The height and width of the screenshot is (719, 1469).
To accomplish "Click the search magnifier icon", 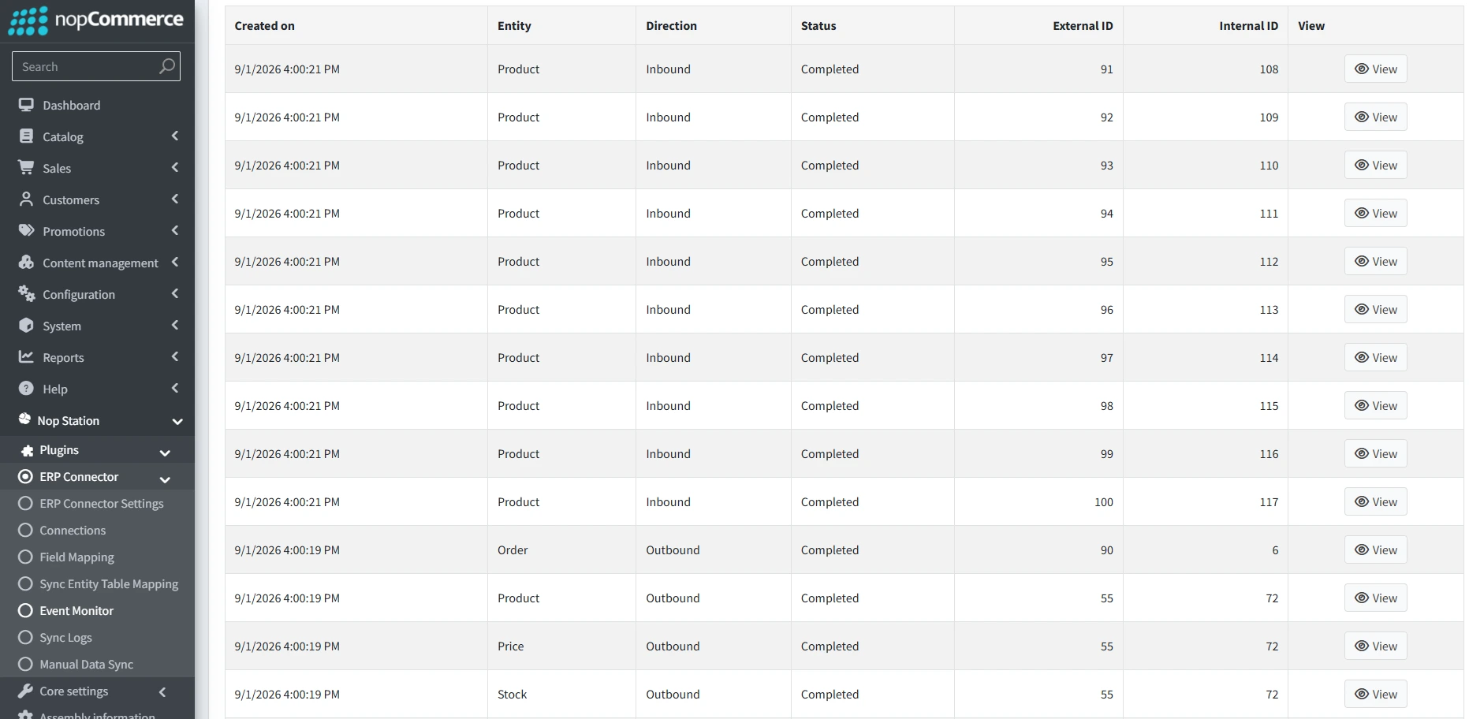I will pos(166,66).
